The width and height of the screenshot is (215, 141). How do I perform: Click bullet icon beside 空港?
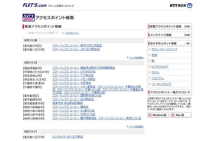pos(149,55)
